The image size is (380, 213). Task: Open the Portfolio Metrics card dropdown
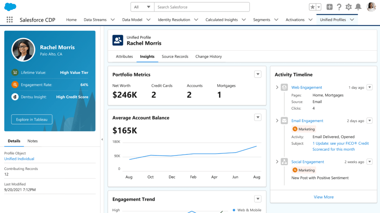coord(258,74)
